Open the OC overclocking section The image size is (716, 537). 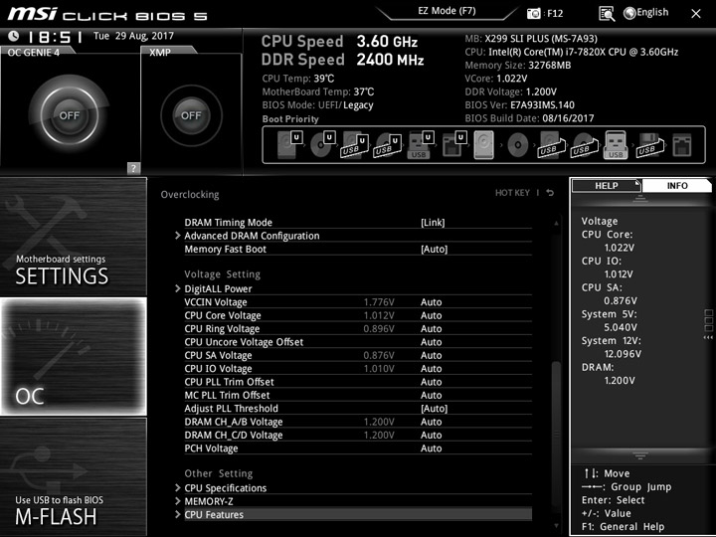point(74,356)
